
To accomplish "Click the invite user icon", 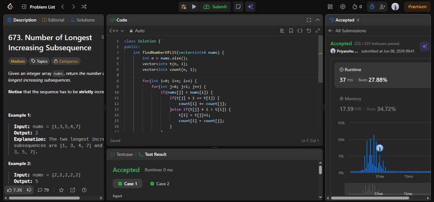I will pyautogui.click(x=382, y=6).
